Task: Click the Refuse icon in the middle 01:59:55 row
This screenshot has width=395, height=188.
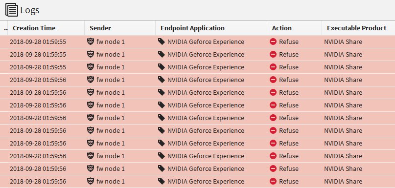Action: point(273,54)
